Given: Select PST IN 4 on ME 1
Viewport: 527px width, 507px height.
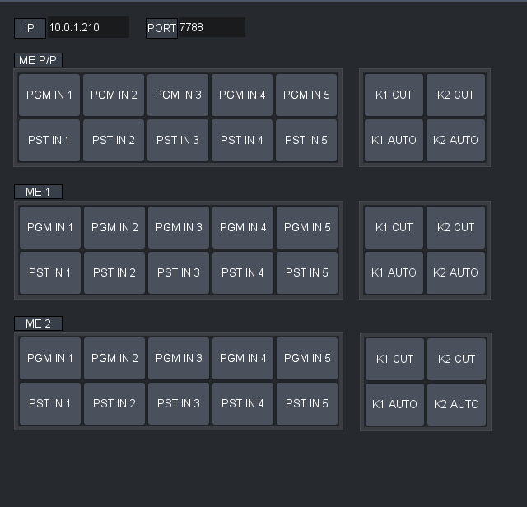Looking at the screenshot, I should [243, 273].
